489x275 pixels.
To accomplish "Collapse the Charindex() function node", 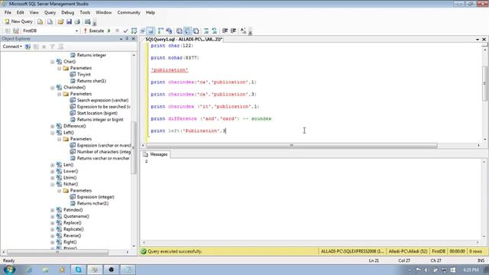I will point(53,88).
